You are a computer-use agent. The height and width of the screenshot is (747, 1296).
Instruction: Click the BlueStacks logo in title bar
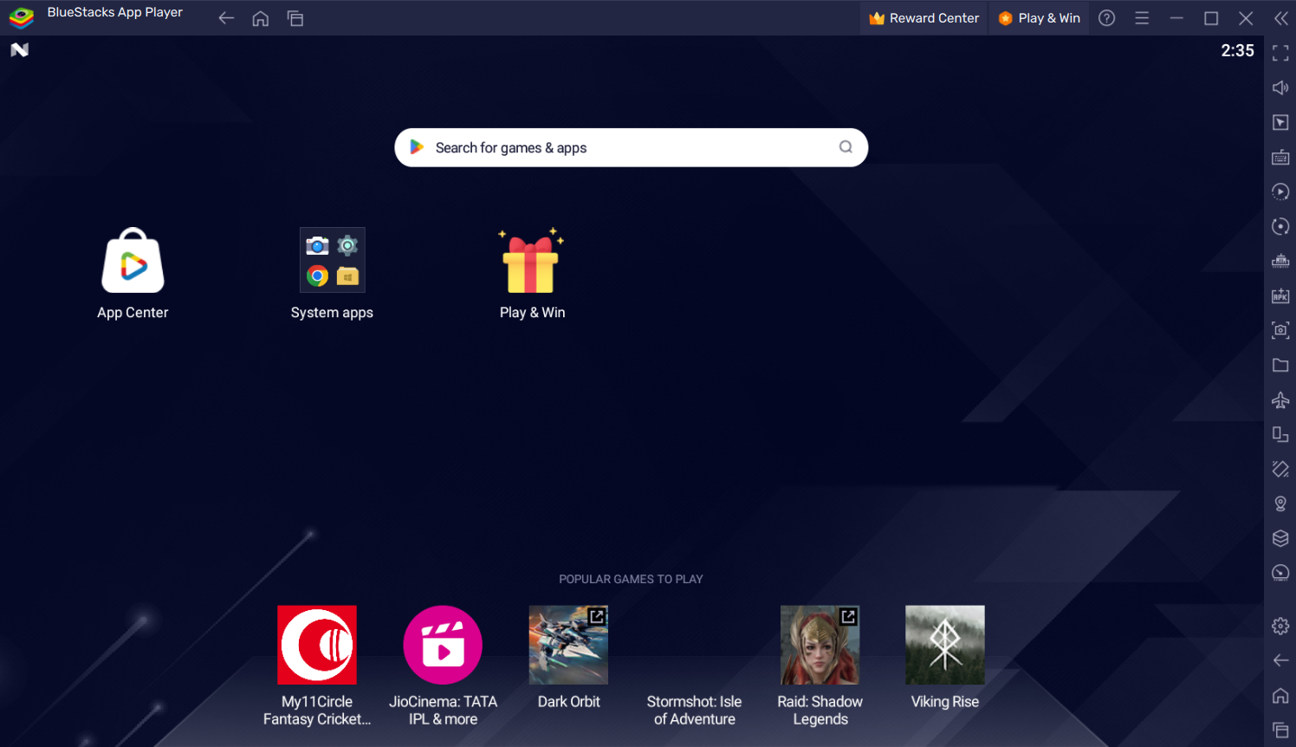(21, 17)
